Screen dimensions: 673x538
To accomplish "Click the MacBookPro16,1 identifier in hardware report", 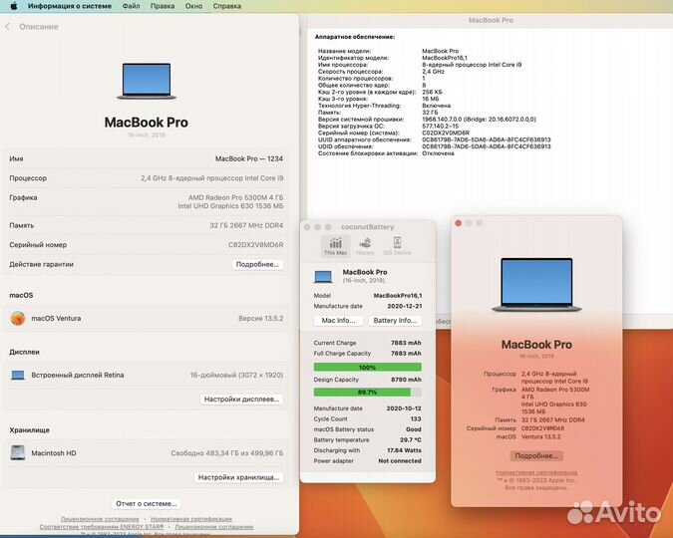I will click(445, 58).
